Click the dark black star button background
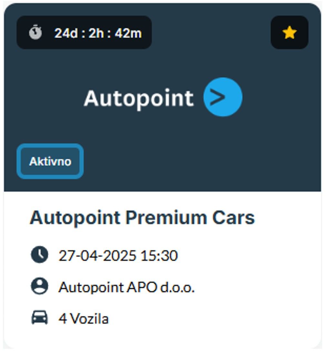This screenshot has width=326, height=352. click(x=290, y=33)
